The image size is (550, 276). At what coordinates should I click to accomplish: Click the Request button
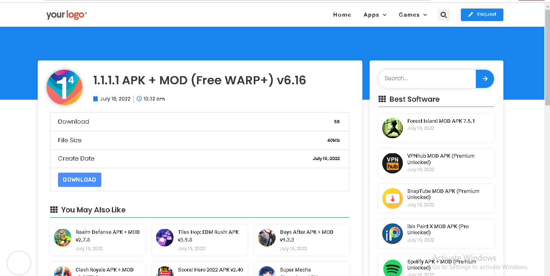(x=482, y=15)
